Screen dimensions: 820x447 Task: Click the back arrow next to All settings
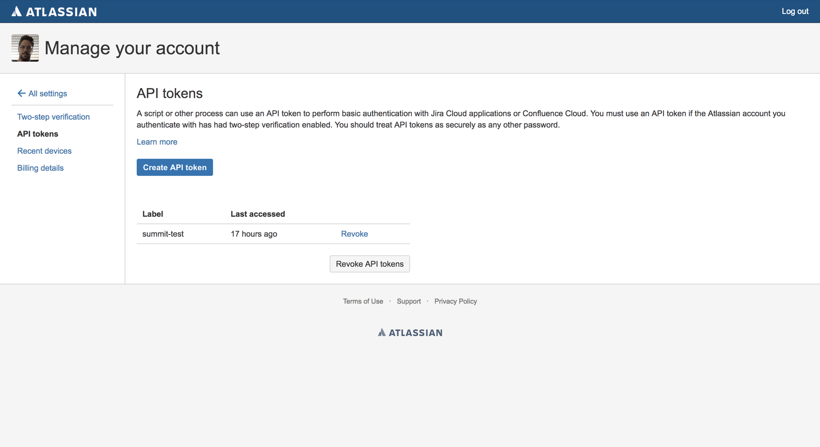pos(21,93)
